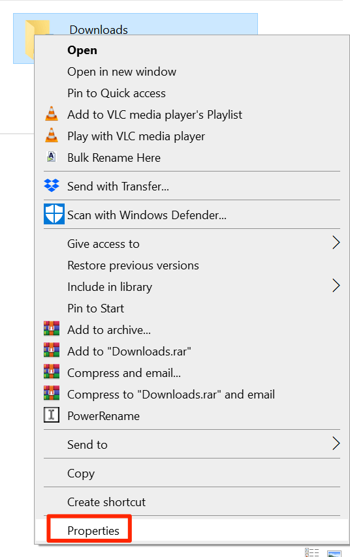Viewport: 350px width, 557px height.
Task: Switch to large thumbnails view icon
Action: coord(334,554)
